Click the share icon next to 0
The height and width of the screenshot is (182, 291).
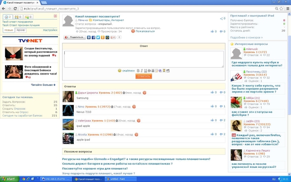pyautogui.click(x=221, y=19)
